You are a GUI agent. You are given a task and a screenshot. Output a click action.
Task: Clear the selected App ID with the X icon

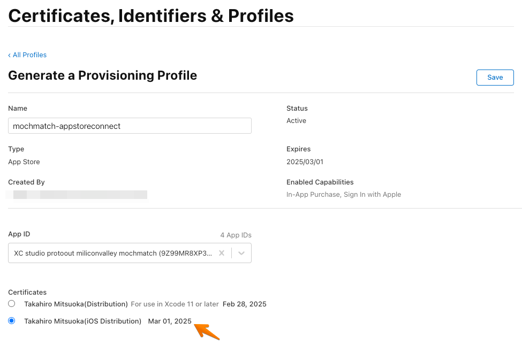coord(222,253)
